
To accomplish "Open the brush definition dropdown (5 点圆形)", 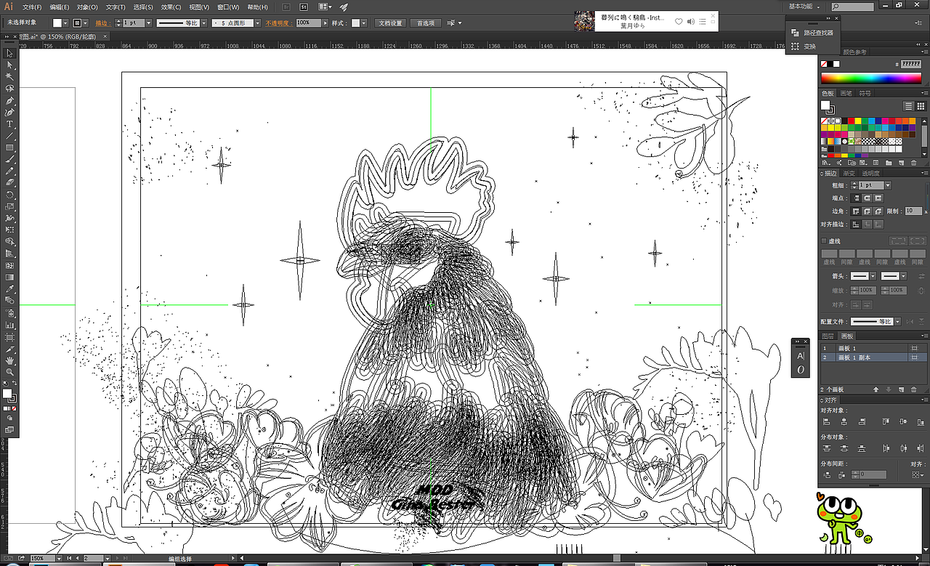I will (x=257, y=23).
